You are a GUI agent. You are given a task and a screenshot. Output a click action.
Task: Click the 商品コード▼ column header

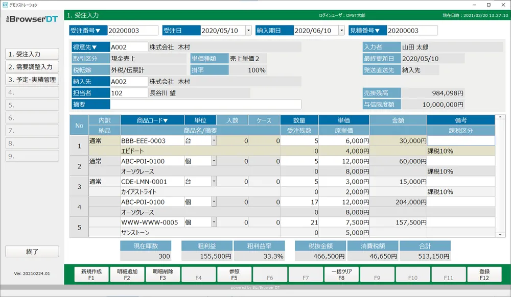coord(152,120)
